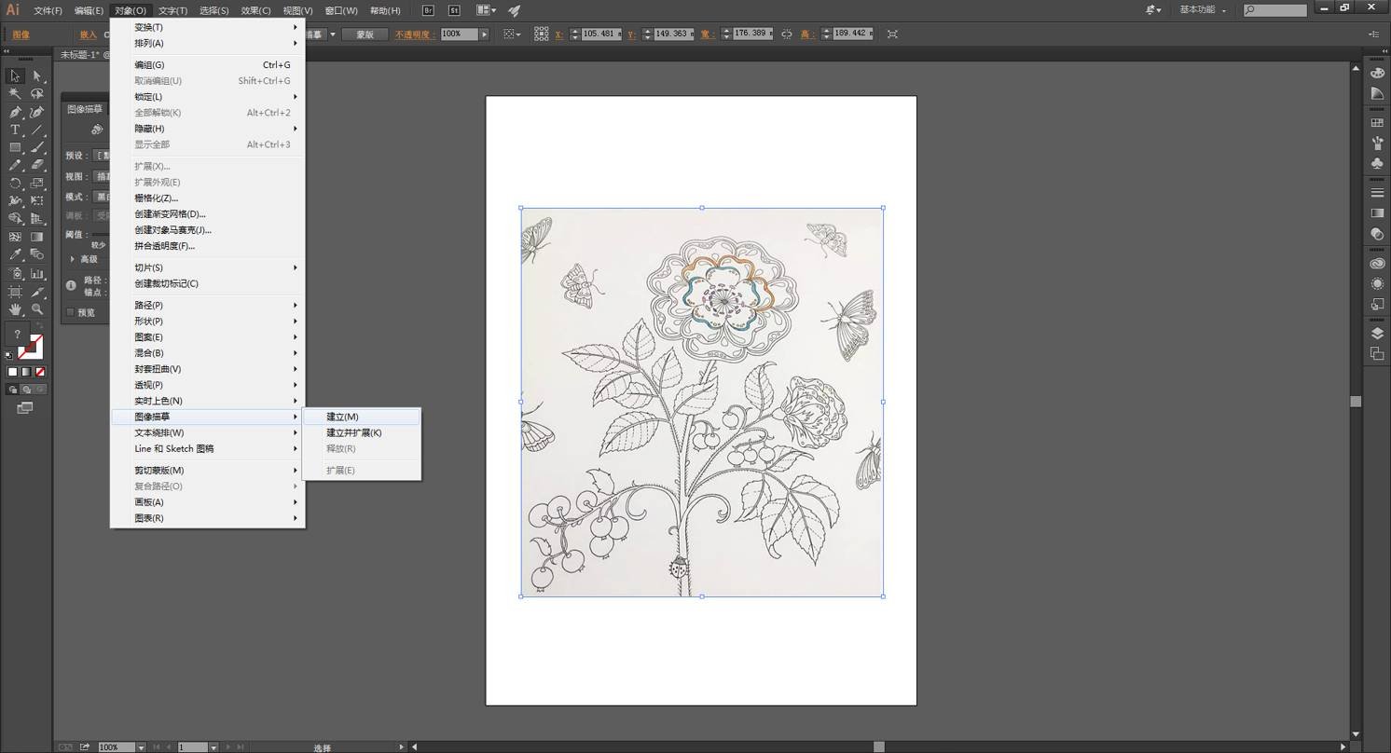Open the Bridge (Br) button
This screenshot has width=1391, height=753.
(x=428, y=10)
